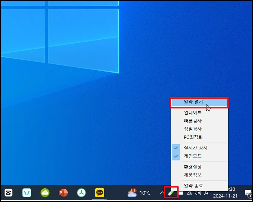Start 빠른검사 from the menu
This screenshot has width=253, height=202.
click(199, 121)
